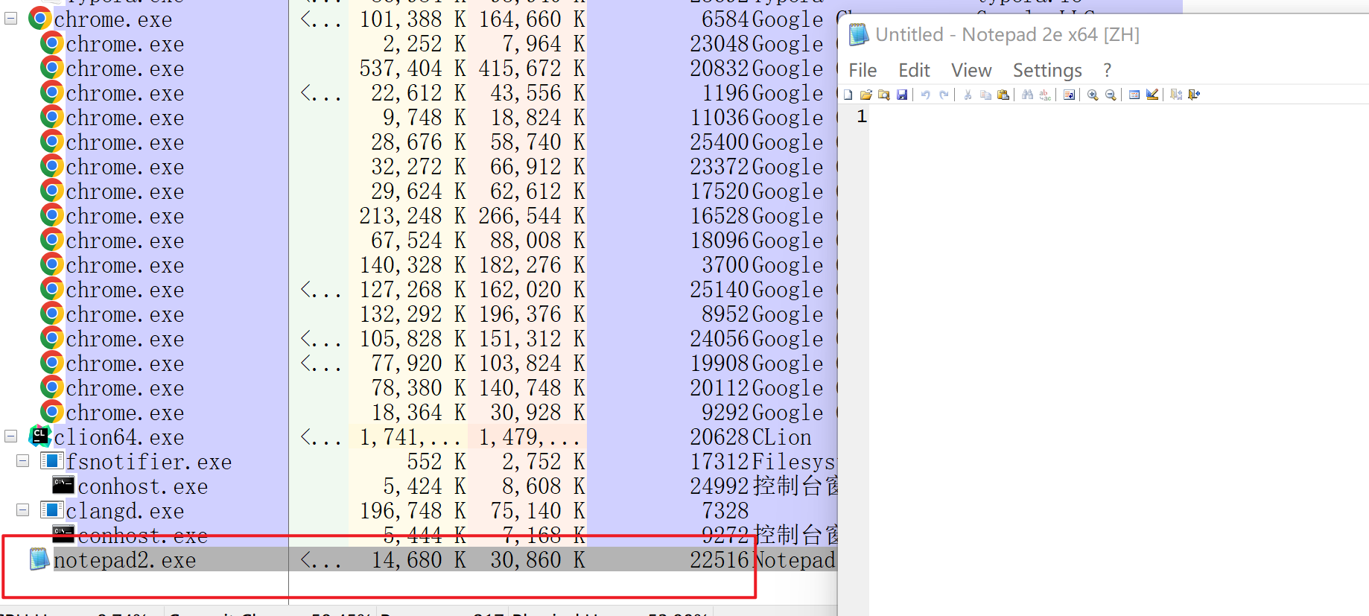Click the CLion icon beside clion64.exe
The image size is (1369, 616).
click(39, 436)
